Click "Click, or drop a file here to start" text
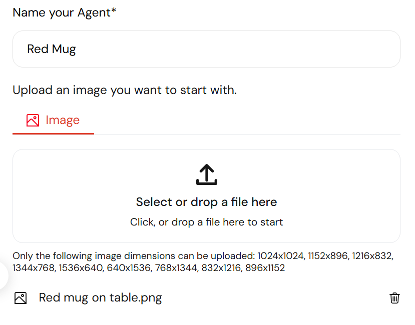The image size is (415, 325). 206,222
